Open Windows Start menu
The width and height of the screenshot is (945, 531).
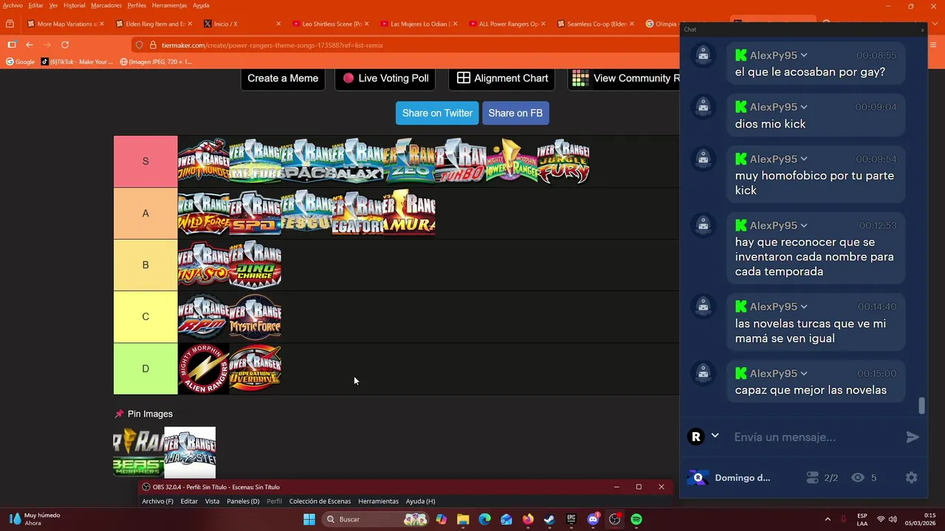(309, 519)
